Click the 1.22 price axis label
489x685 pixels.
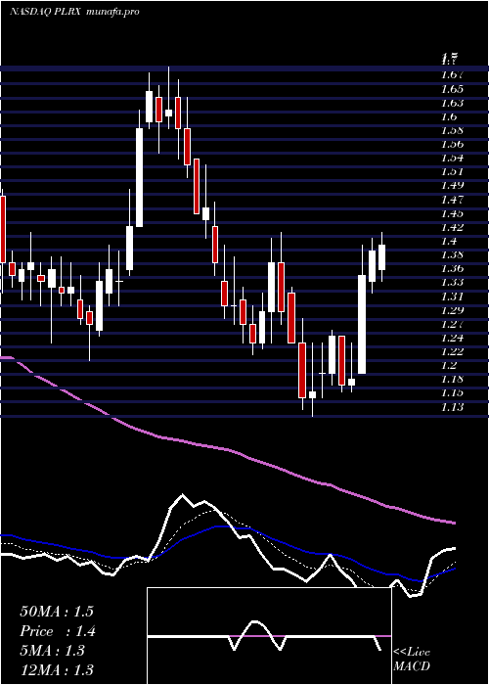[x=452, y=352]
